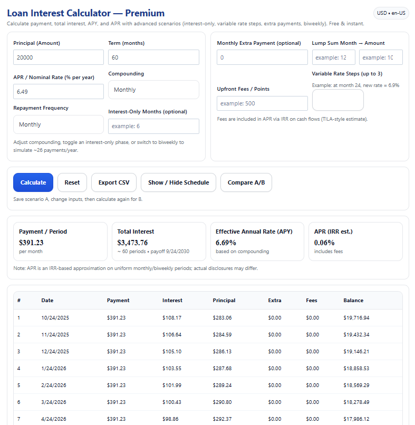Click the Variable Rate Steps box
Image resolution: width=415 pixels, height=425 pixels.
[x=337, y=100]
